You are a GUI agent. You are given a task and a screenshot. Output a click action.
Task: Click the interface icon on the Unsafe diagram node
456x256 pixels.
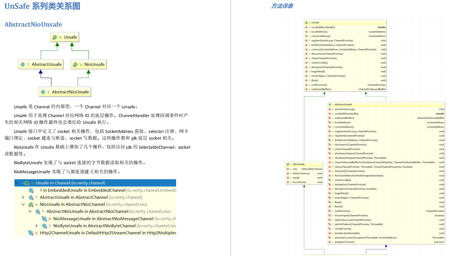pos(55,37)
